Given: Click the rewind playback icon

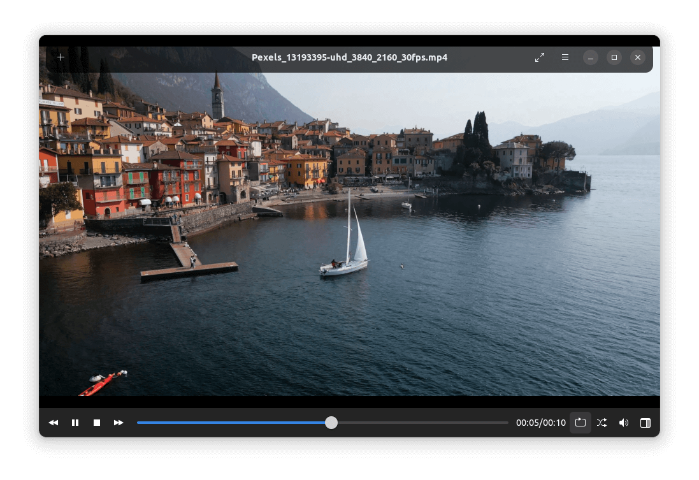Looking at the screenshot, I should [54, 423].
